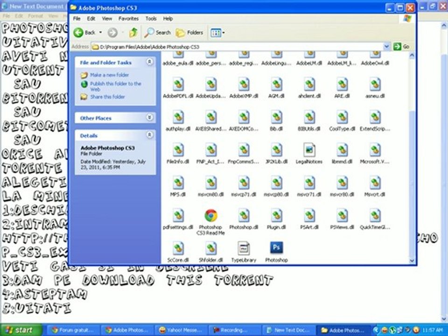Toggle the Folders pane
Viewport: 448px width, 336px height.
pyautogui.click(x=189, y=33)
